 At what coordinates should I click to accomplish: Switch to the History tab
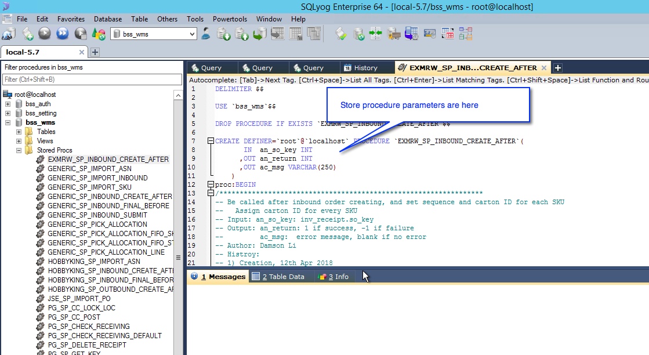tap(365, 68)
